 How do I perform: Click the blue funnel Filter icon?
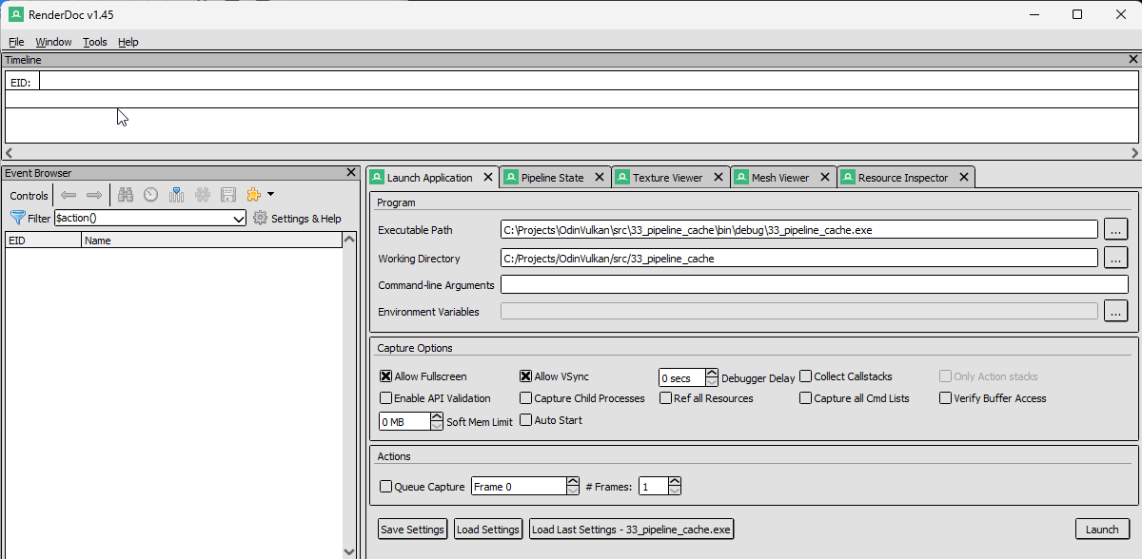[17, 218]
